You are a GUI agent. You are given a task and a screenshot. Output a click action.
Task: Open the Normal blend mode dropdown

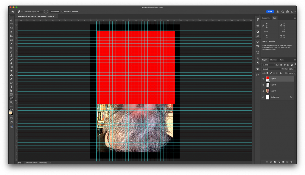271,69
